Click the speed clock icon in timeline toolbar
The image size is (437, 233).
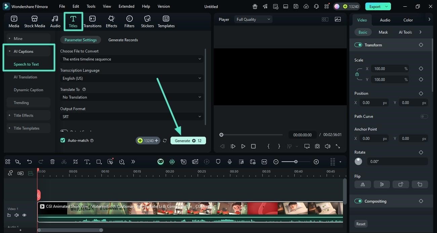(x=122, y=162)
